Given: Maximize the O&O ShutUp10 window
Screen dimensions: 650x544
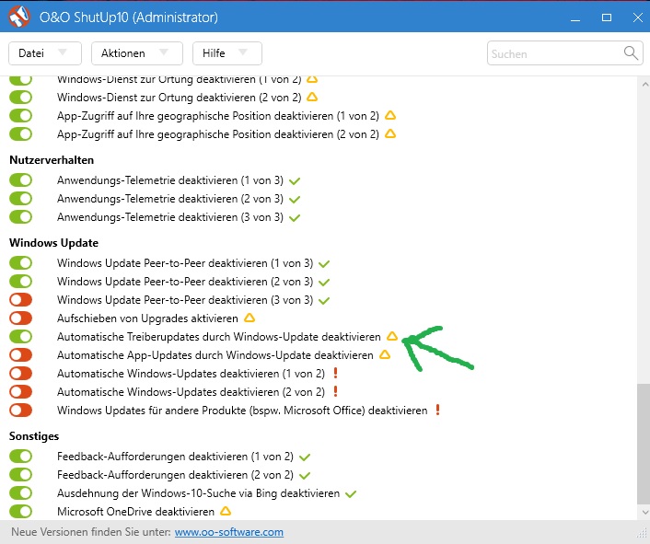Looking at the screenshot, I should point(607,17).
